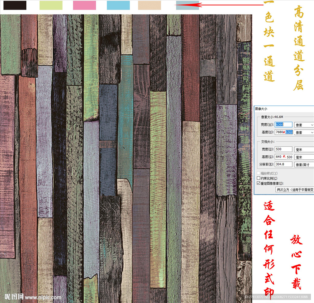This screenshot has width=314, height=303.
Task: Select the light green color swatch
Action: 51,5
